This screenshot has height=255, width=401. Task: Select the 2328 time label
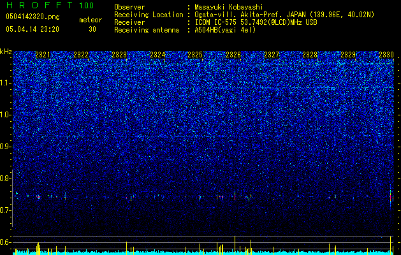tap(310, 55)
